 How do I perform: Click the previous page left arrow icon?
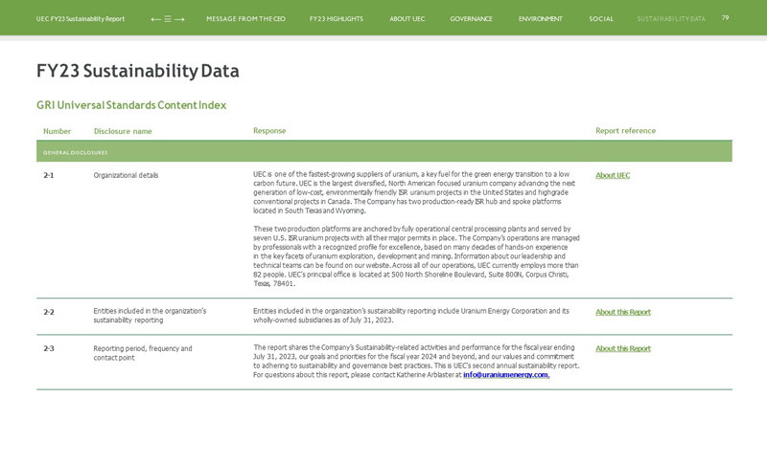[x=156, y=19]
